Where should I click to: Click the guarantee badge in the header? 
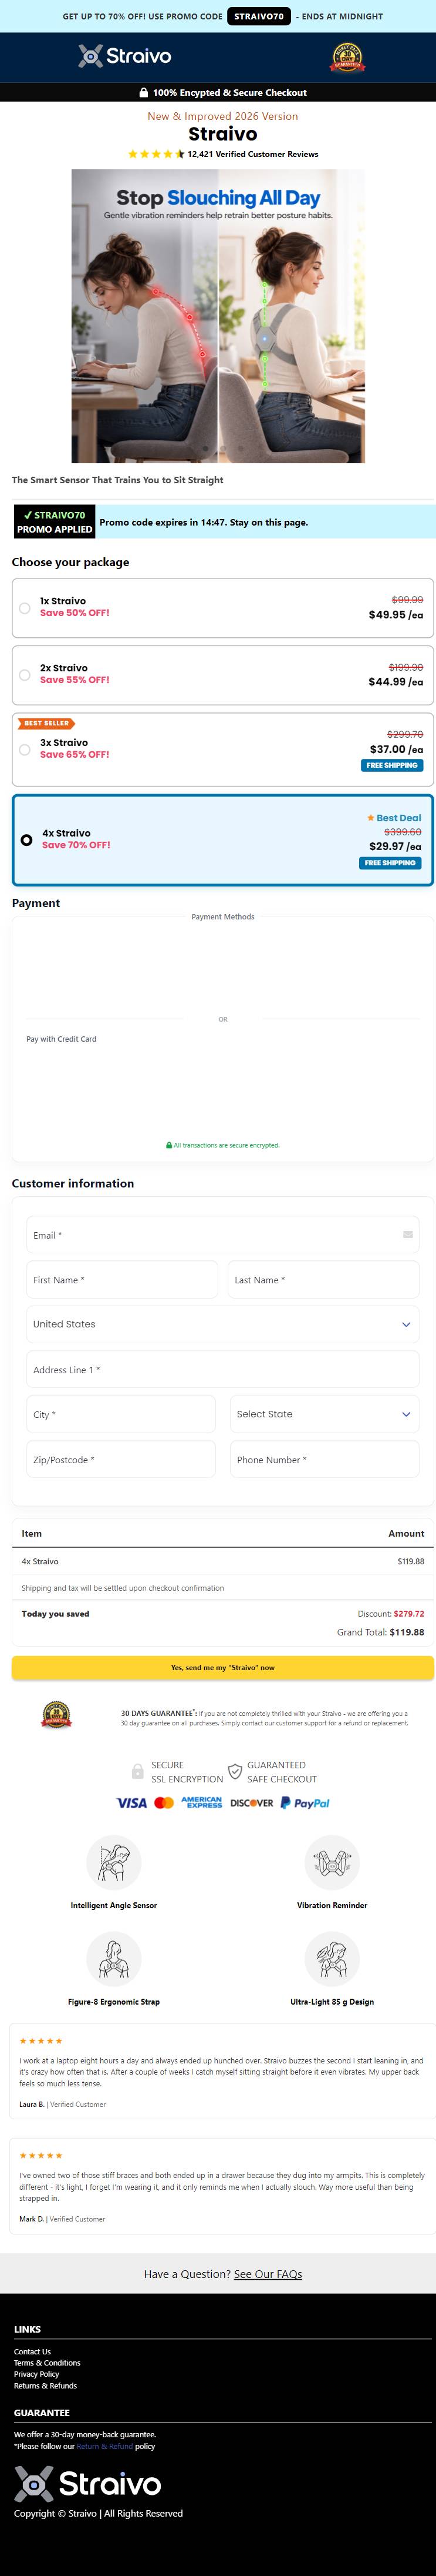point(347,57)
